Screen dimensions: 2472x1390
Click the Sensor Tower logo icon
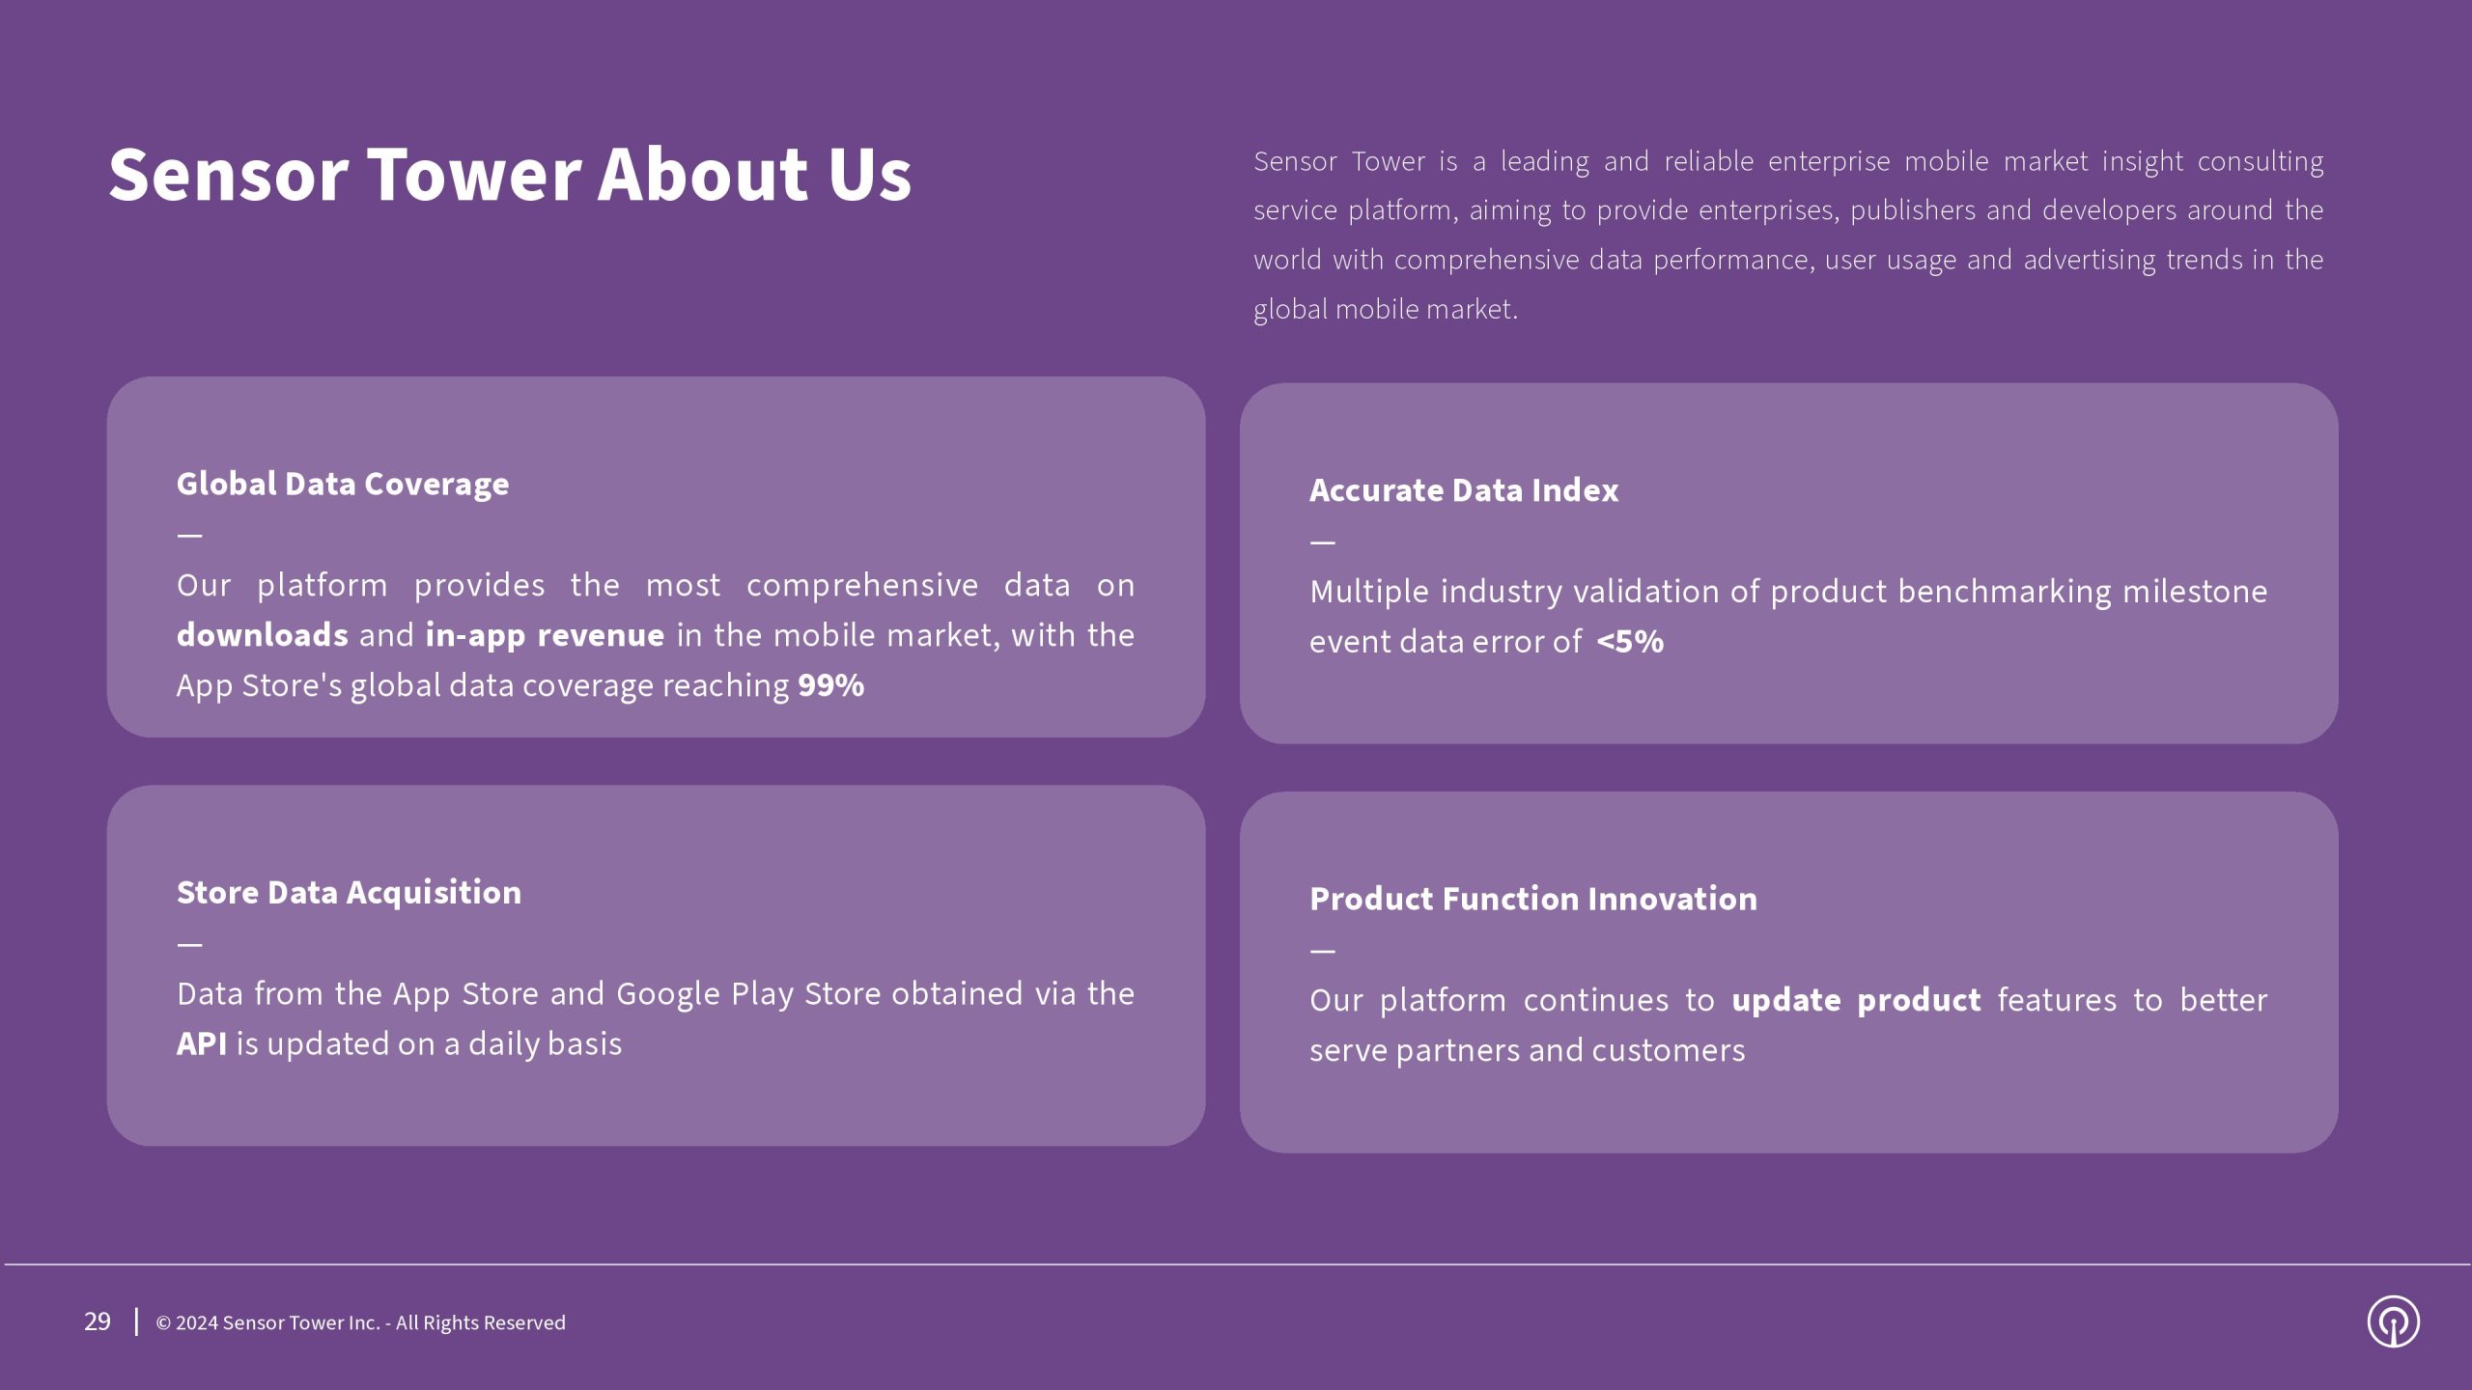[x=2393, y=1321]
